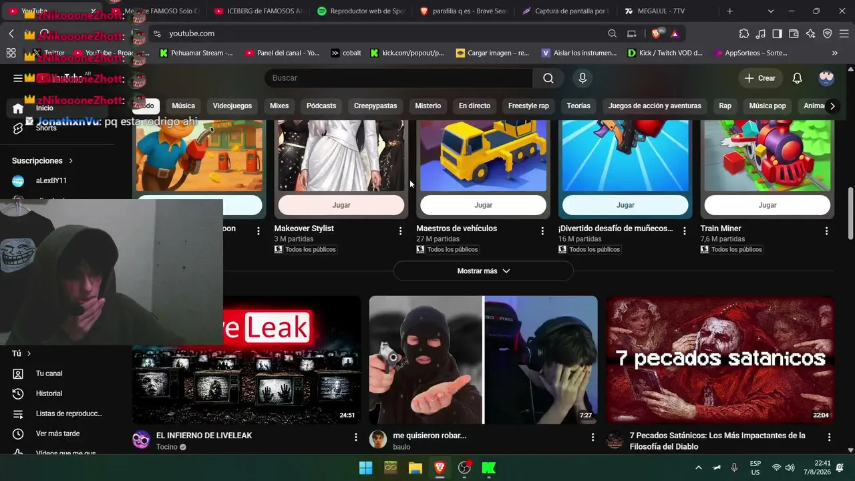Open the volume speaker icon in system tray
The image size is (855, 481).
point(790,468)
